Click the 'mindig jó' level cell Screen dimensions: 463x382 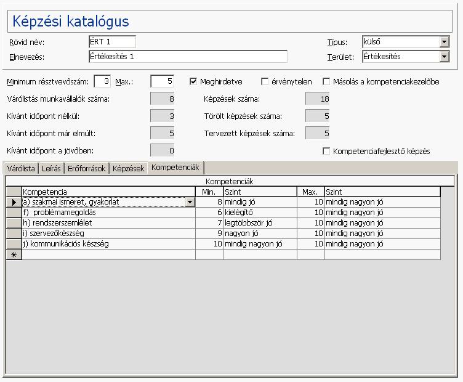pos(260,202)
